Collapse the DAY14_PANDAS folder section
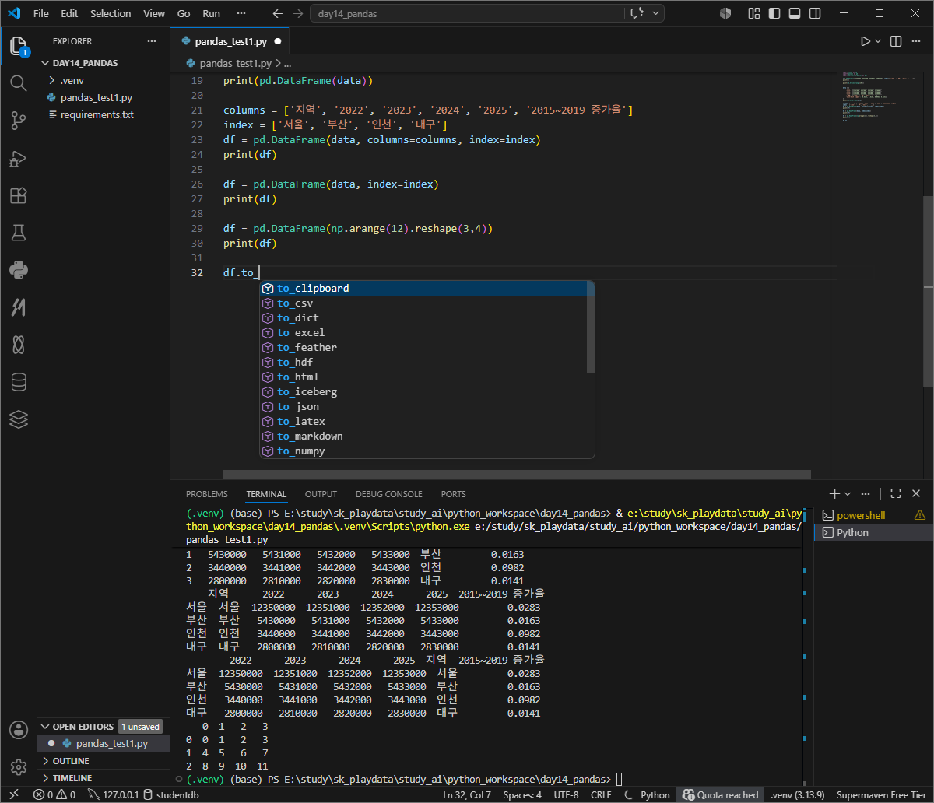934x803 pixels. click(104, 63)
